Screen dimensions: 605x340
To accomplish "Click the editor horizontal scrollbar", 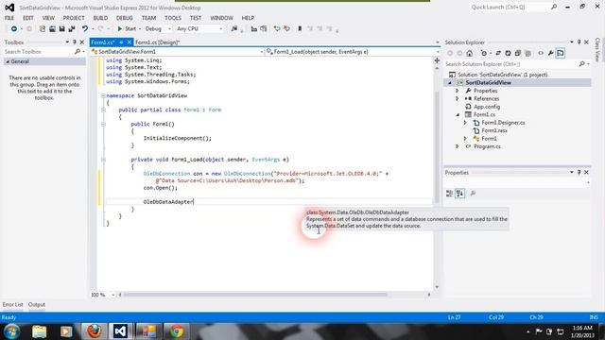I will [x=255, y=295].
